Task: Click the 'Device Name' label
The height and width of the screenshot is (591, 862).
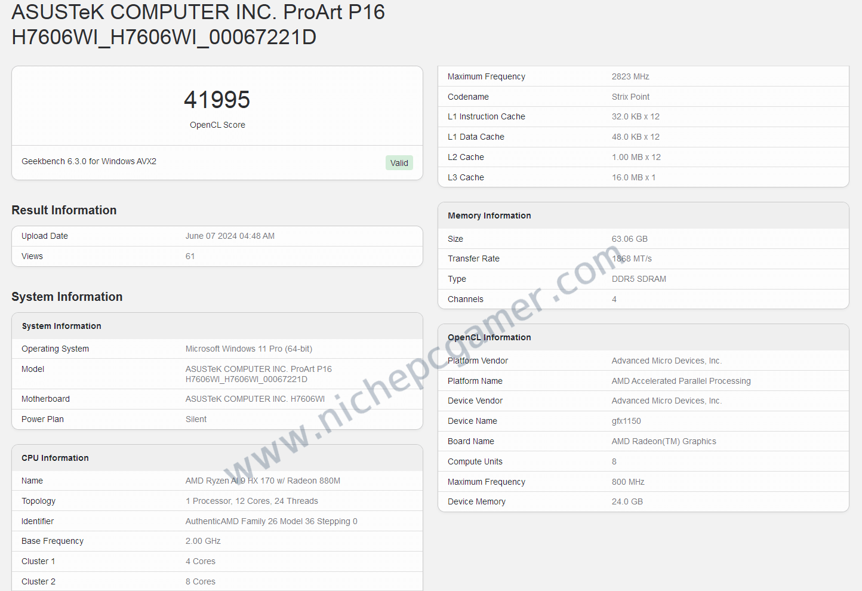Action: pos(472,421)
